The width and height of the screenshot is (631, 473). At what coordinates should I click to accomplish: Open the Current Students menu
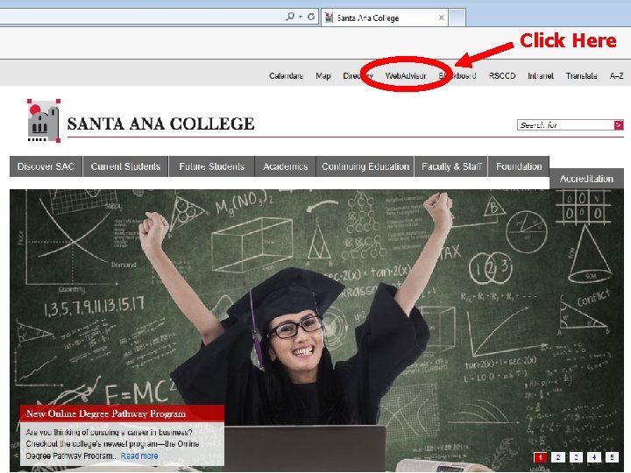tap(125, 166)
